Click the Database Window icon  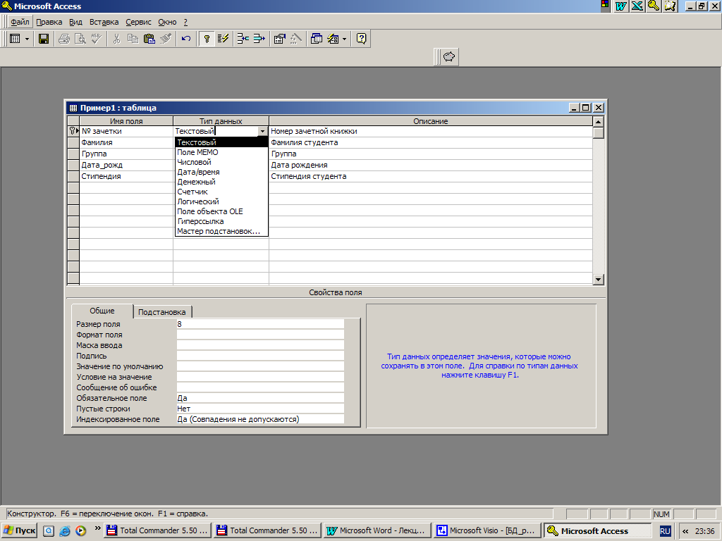click(x=317, y=39)
